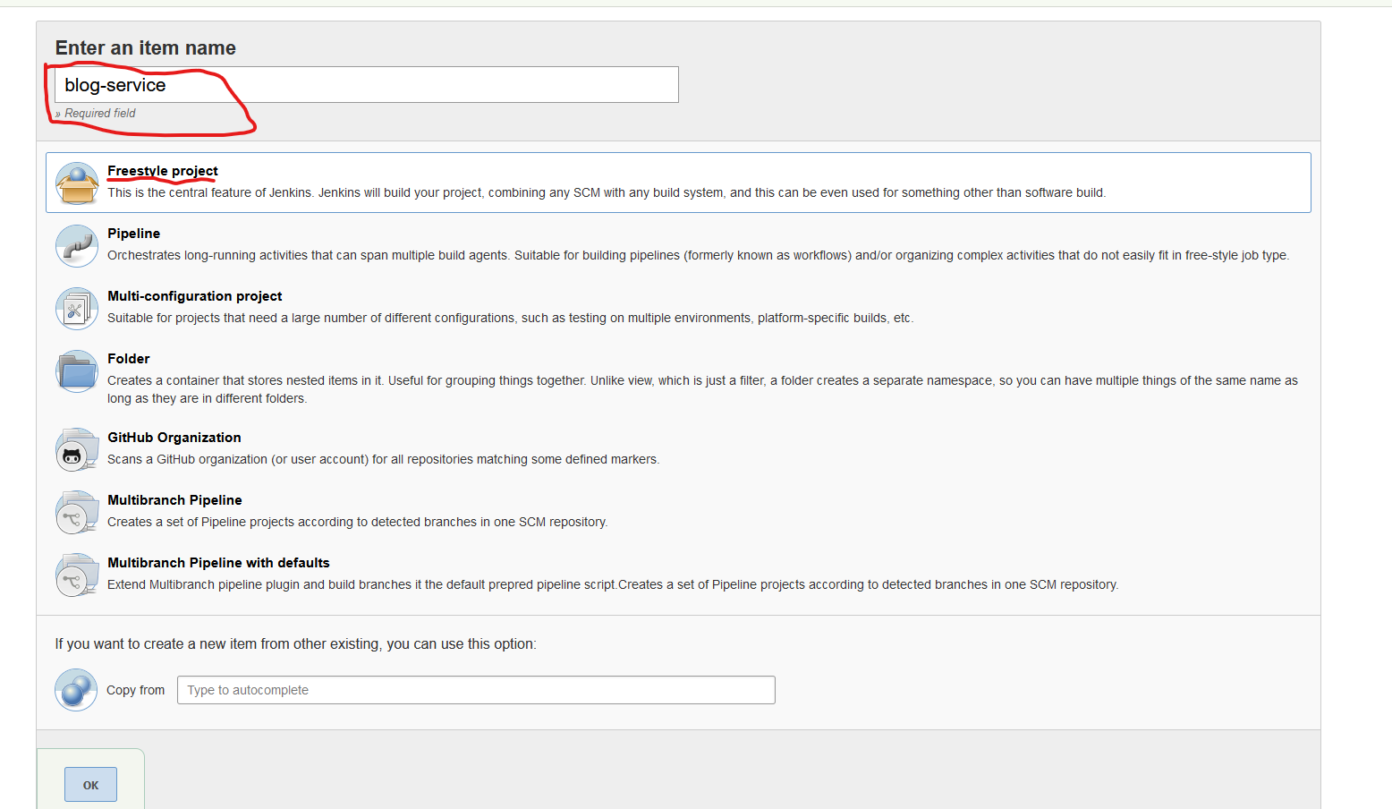Click the Freestyle project description text

(x=607, y=192)
